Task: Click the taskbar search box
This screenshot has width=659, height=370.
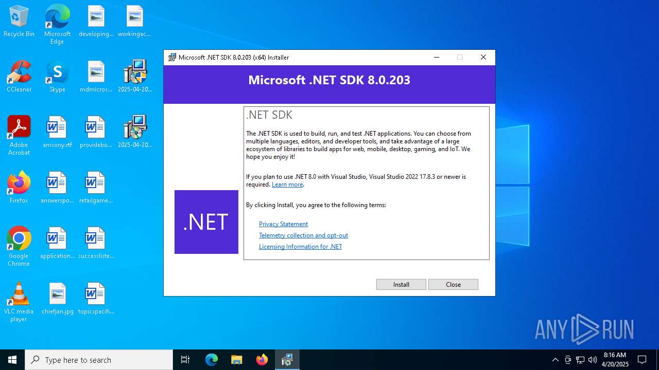Action: click(99, 360)
